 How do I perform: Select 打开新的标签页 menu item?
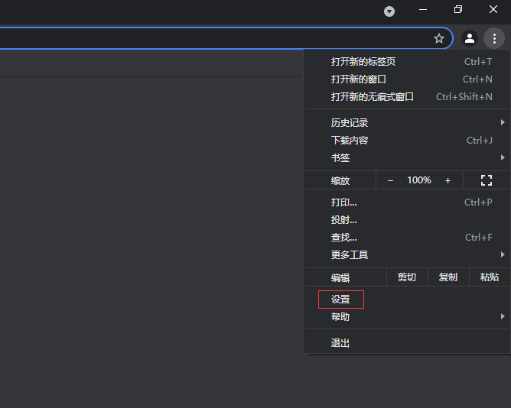click(x=363, y=62)
